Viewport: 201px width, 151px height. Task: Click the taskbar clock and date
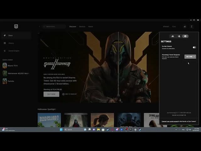(196, 130)
